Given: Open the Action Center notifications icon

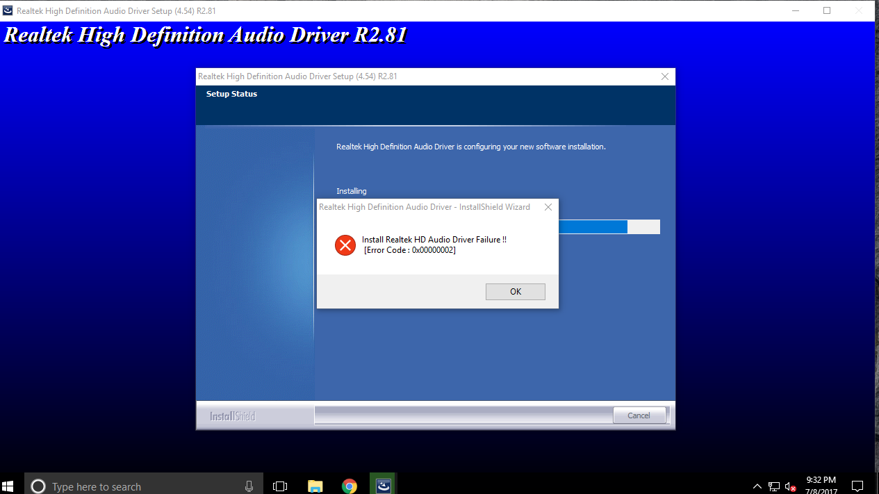Looking at the screenshot, I should (x=857, y=486).
